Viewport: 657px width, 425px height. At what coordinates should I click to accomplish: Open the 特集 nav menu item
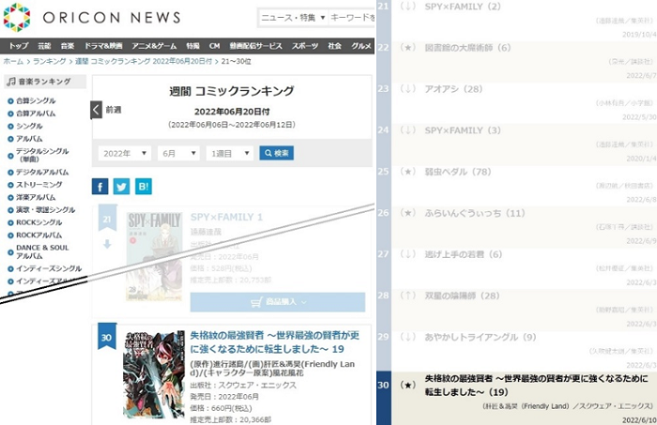[192, 46]
